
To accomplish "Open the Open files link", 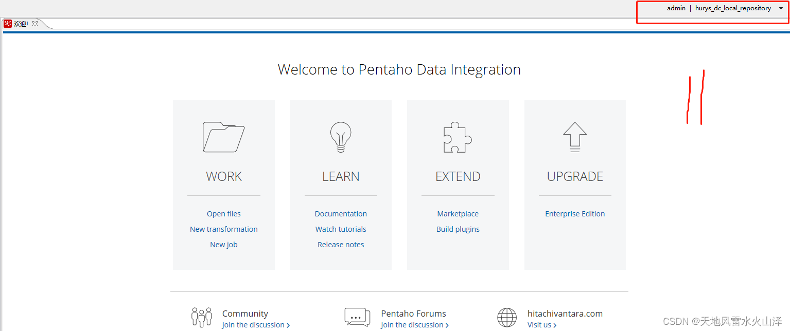I will pyautogui.click(x=224, y=214).
